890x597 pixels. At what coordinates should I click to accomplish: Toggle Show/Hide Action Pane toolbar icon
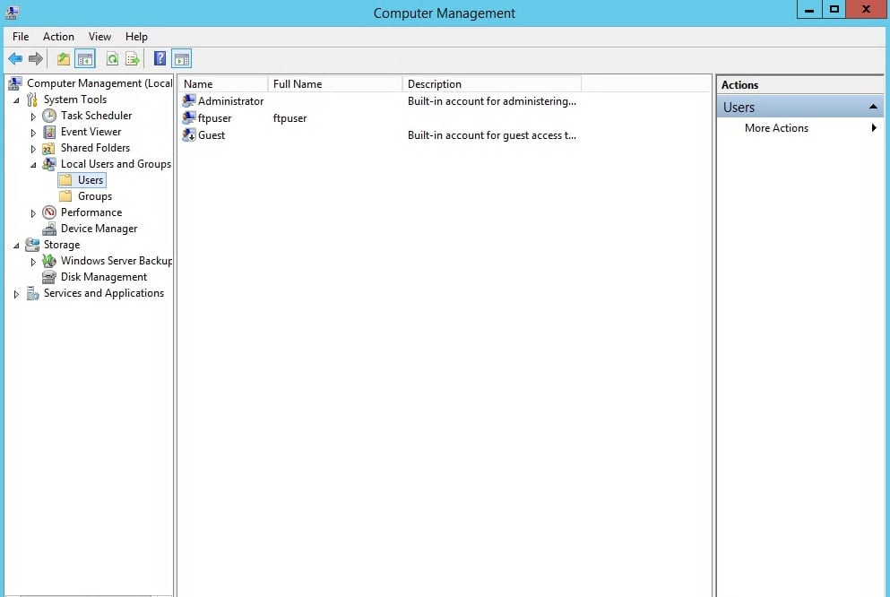click(x=182, y=58)
